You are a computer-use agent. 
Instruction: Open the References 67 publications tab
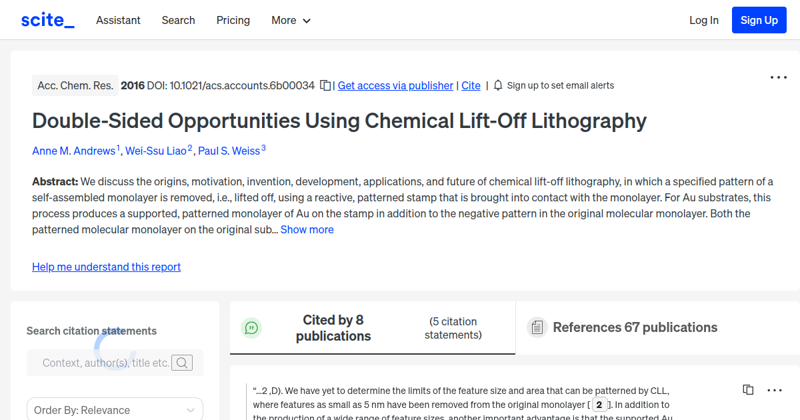point(635,327)
